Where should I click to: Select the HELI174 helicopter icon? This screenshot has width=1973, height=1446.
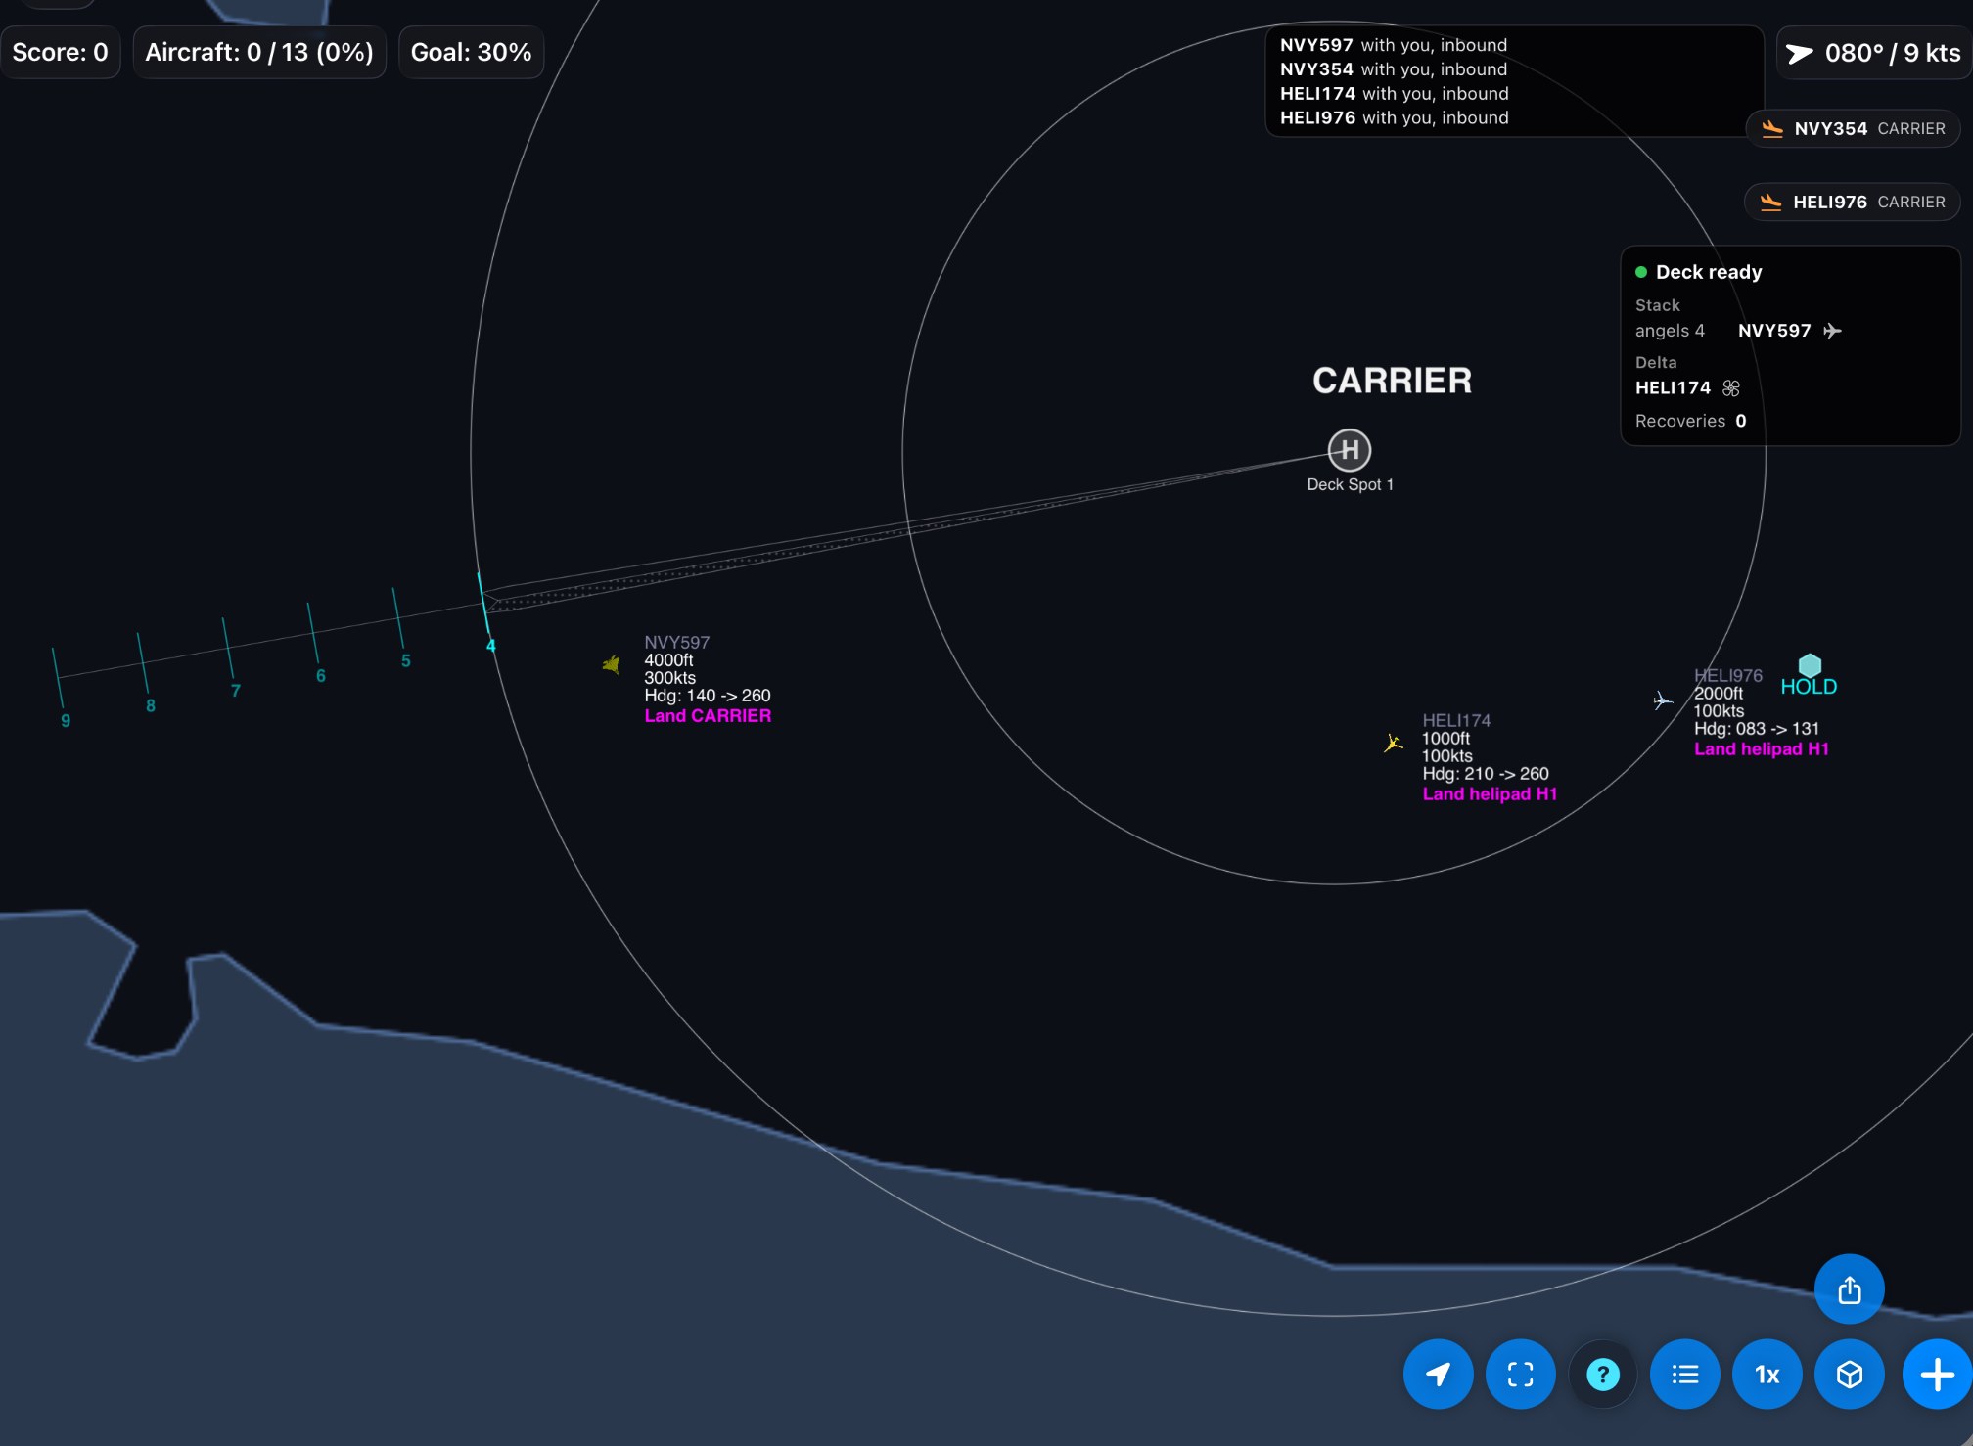coord(1394,744)
